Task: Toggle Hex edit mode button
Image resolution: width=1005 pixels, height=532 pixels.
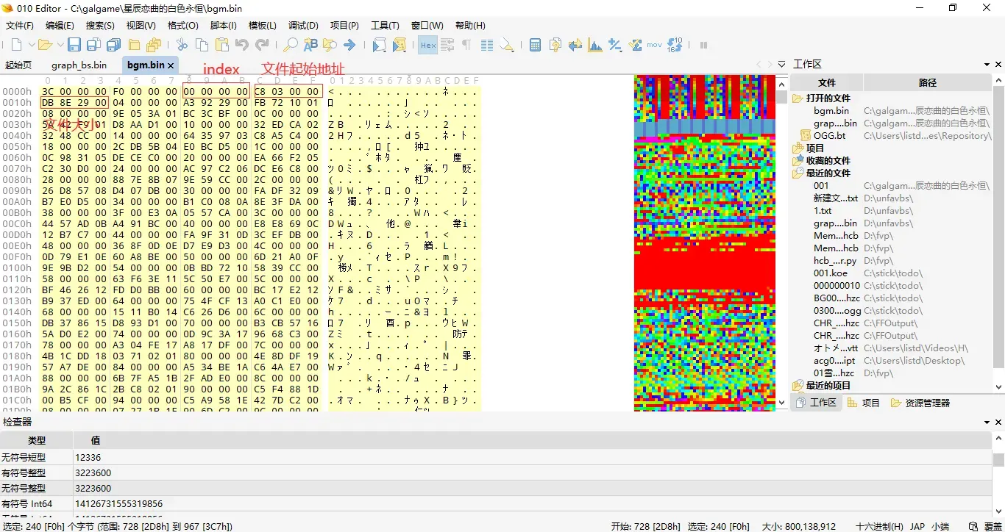Action: [x=427, y=45]
